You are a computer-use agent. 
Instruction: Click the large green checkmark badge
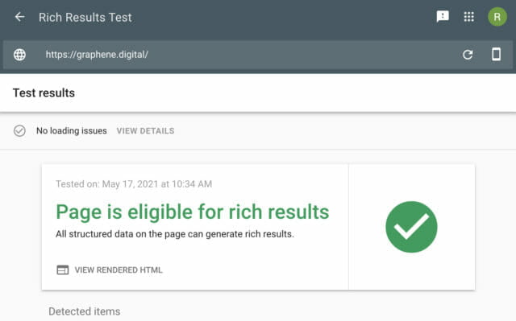point(411,227)
